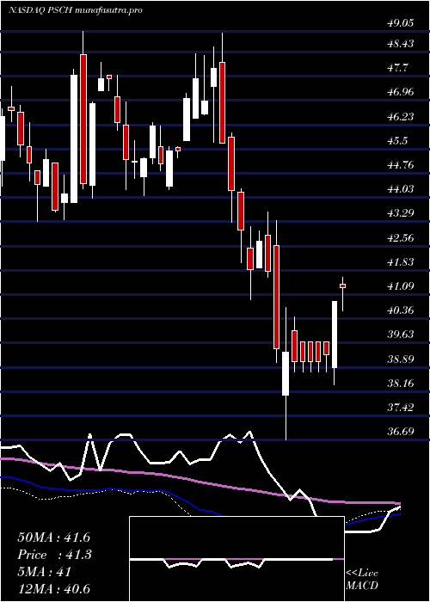
Task: Click the 36.69 price axis label
Action: (400, 432)
